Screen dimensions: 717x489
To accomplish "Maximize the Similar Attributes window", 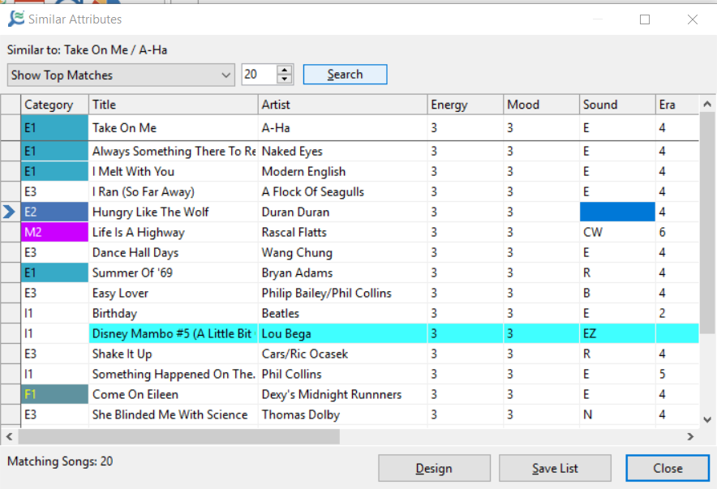I will click(645, 19).
